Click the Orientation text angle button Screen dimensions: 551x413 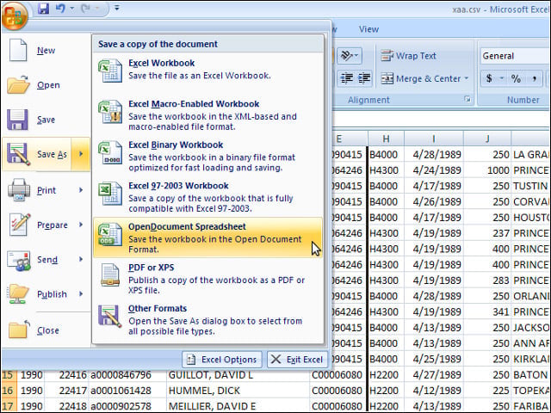tap(350, 56)
